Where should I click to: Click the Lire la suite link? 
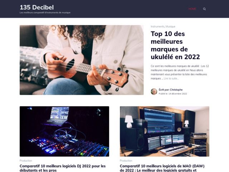[x=171, y=78]
